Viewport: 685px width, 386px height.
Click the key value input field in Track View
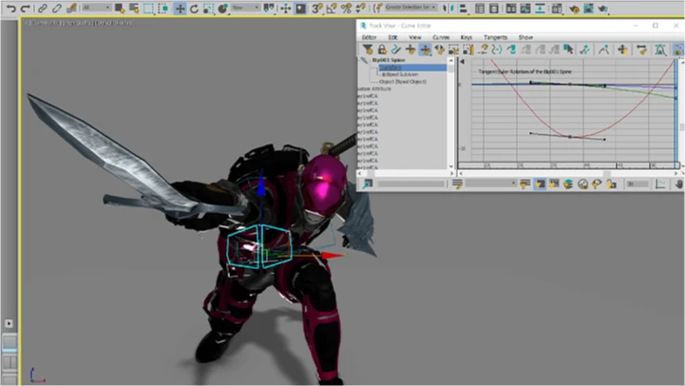[x=637, y=184]
